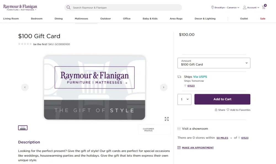Open the shopping cart icon

(264, 7)
